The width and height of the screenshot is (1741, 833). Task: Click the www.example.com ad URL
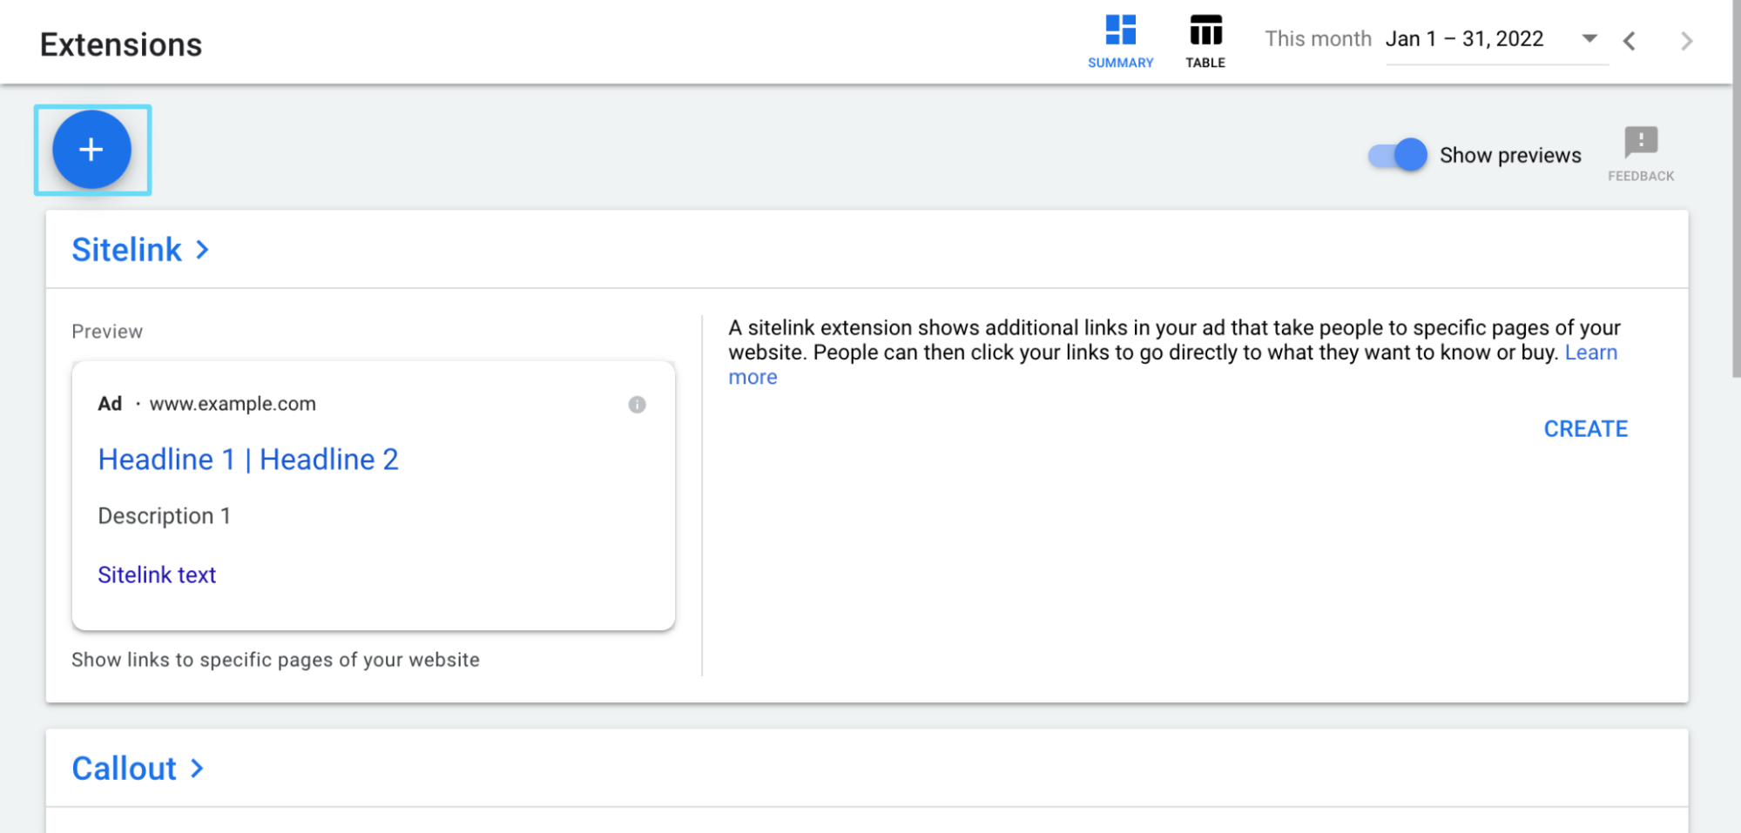(x=233, y=404)
